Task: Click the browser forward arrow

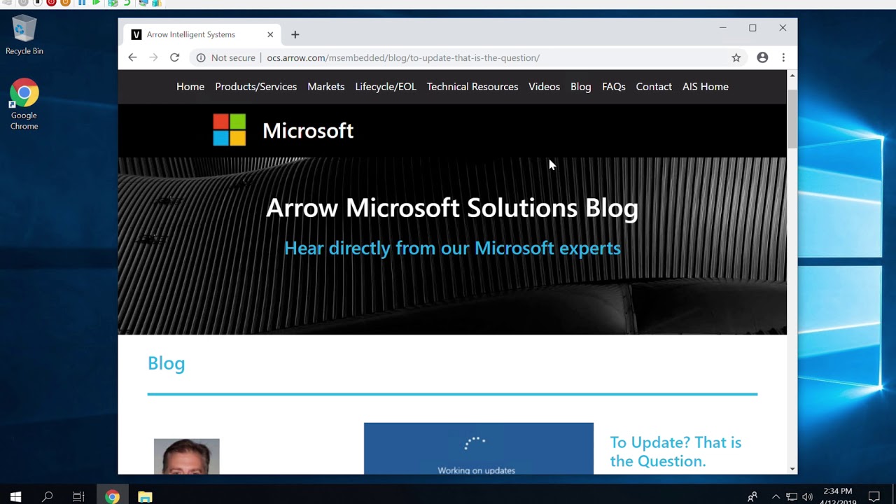Action: tap(153, 57)
